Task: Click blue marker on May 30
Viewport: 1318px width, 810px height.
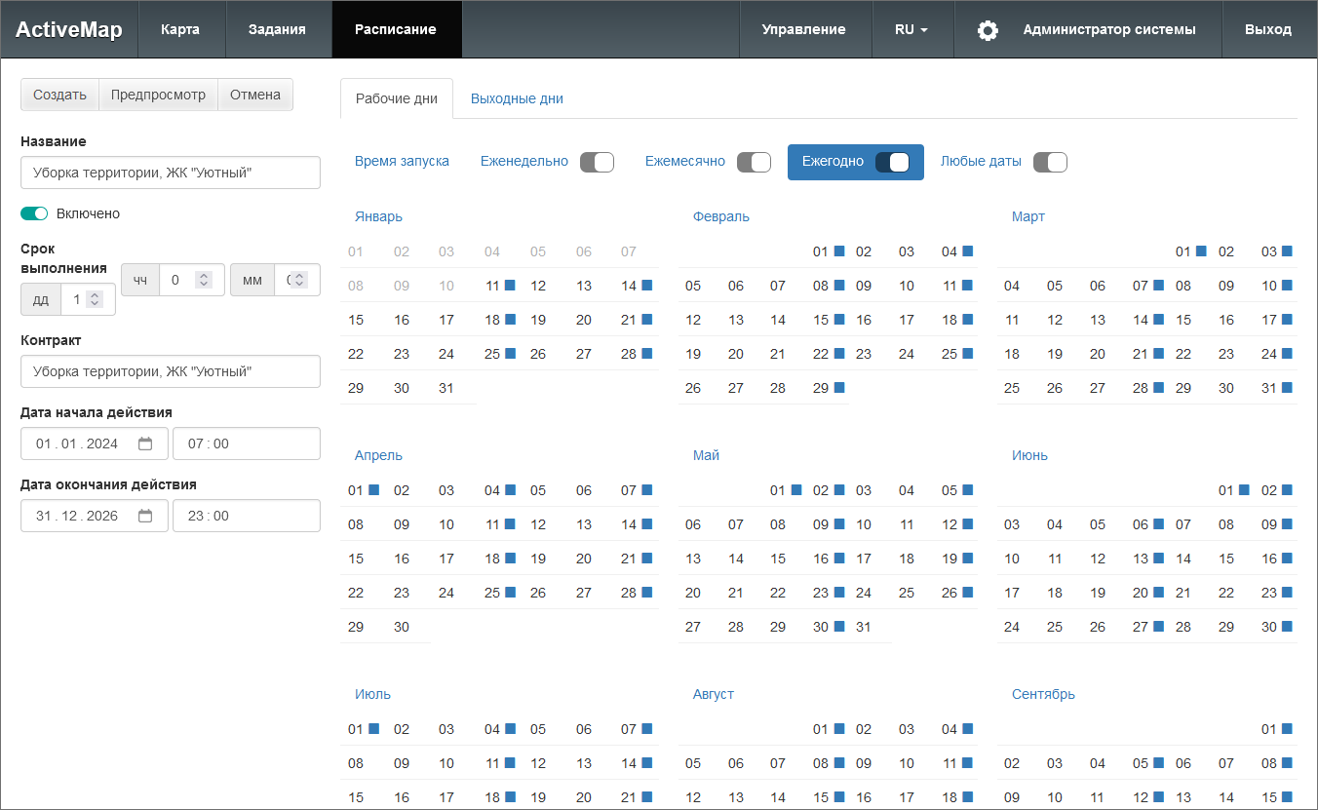Action: [839, 627]
